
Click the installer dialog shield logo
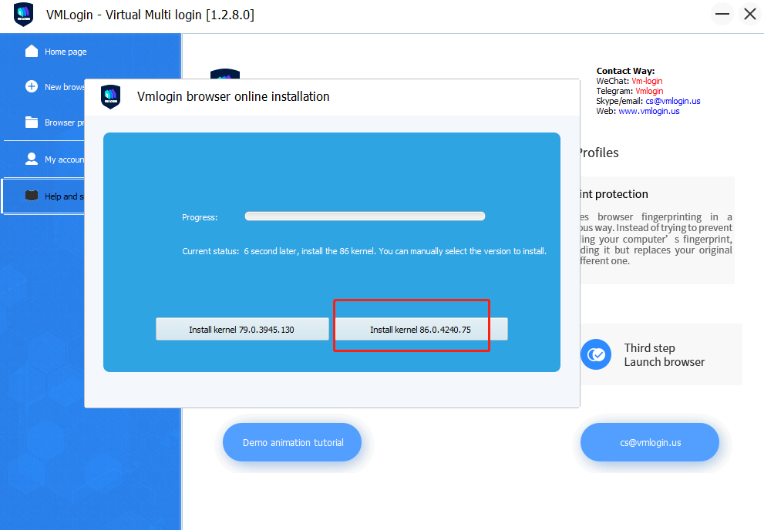coord(110,97)
